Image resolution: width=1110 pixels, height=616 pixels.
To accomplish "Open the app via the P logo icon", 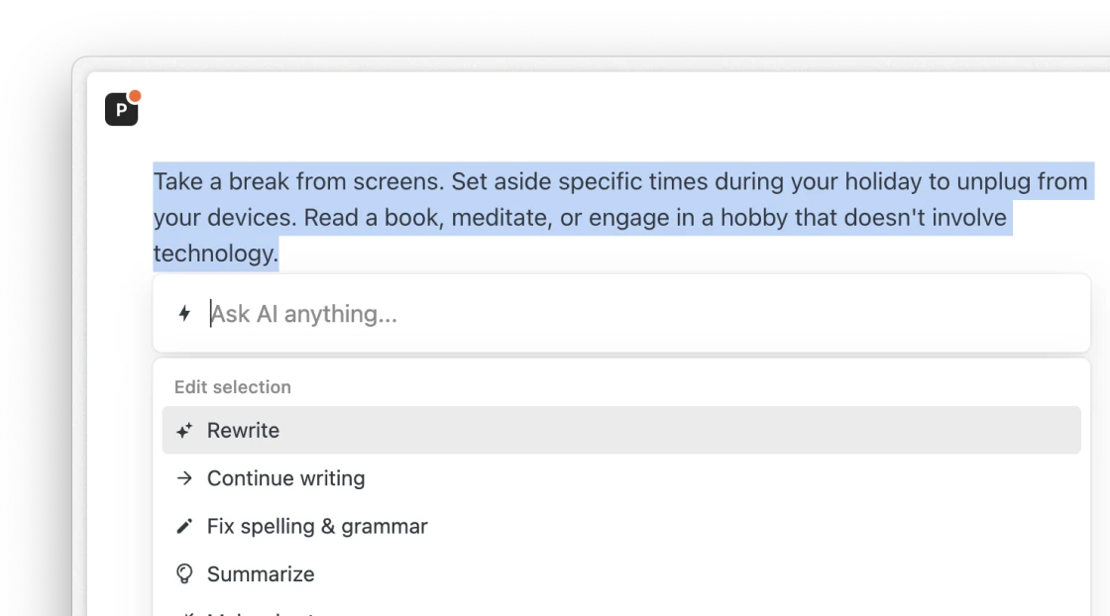I will [x=121, y=109].
